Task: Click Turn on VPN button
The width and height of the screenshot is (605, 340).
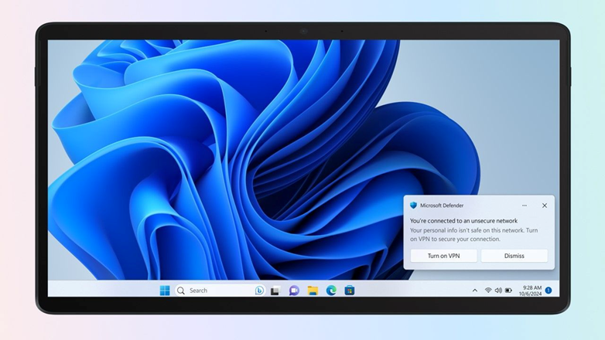Action: [443, 256]
